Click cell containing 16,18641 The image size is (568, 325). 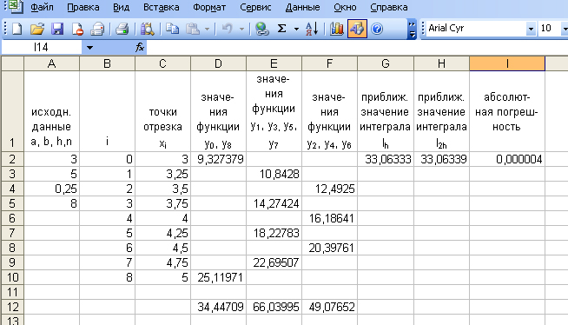click(329, 218)
